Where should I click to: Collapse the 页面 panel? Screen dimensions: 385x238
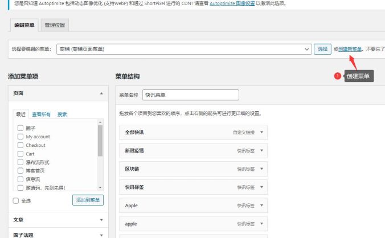click(x=101, y=93)
